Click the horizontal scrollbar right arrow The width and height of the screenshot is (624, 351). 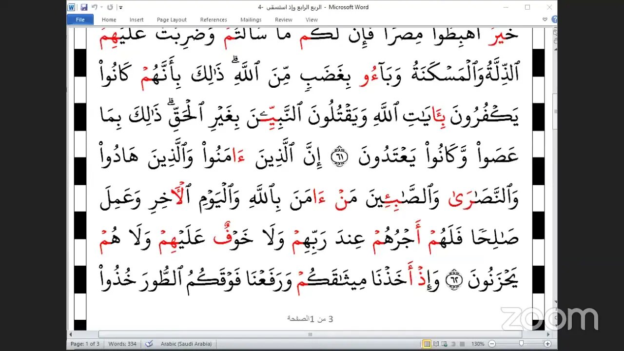[x=548, y=334]
